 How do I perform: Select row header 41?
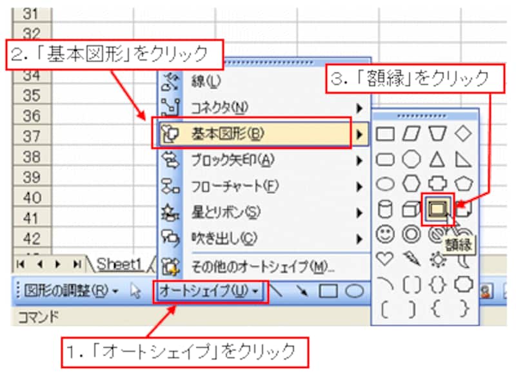pyautogui.click(x=32, y=218)
